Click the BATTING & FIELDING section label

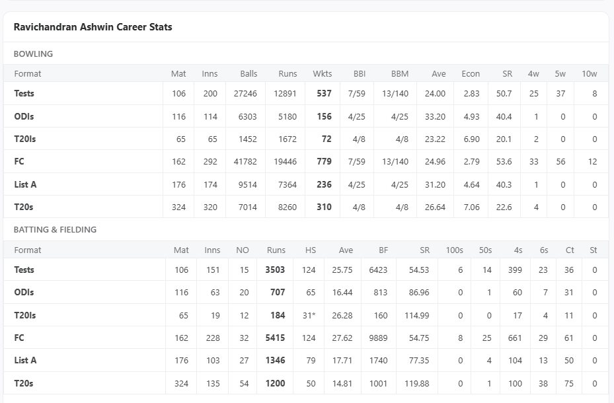click(55, 230)
